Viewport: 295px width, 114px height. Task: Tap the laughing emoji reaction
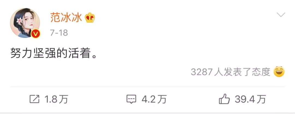[279, 72]
